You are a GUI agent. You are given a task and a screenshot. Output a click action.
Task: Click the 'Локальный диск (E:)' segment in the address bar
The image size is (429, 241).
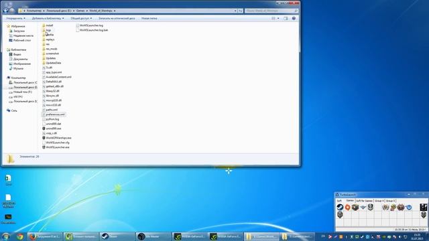click(x=58, y=11)
